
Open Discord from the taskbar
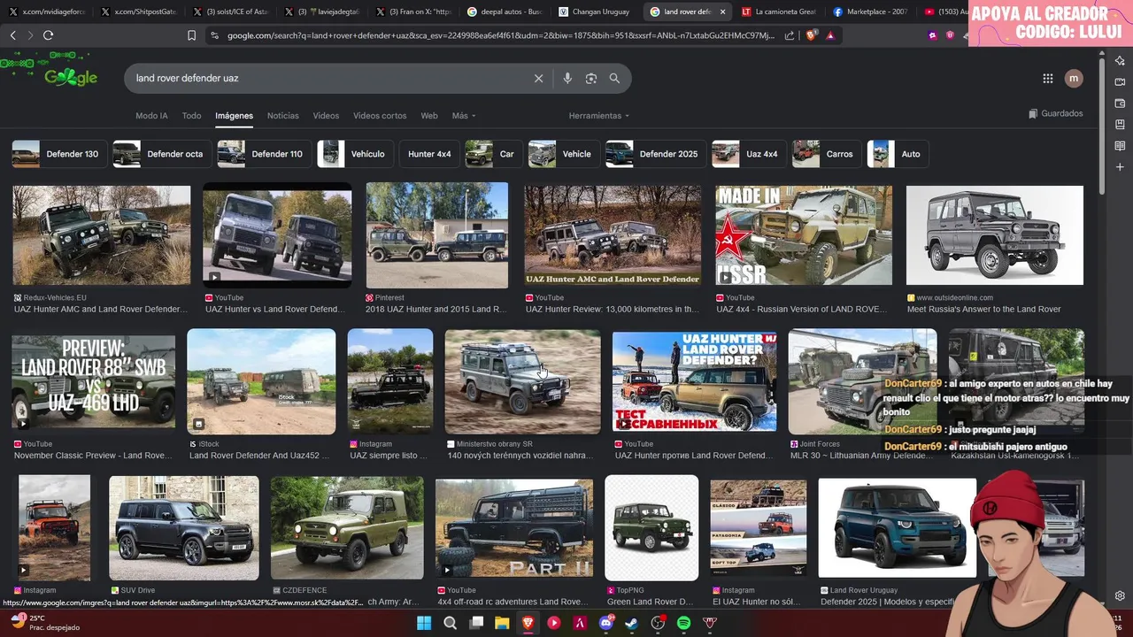tap(606, 623)
